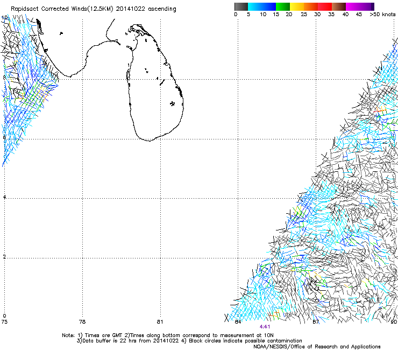Click latitude label '2' on left axis

click(x=4, y=256)
